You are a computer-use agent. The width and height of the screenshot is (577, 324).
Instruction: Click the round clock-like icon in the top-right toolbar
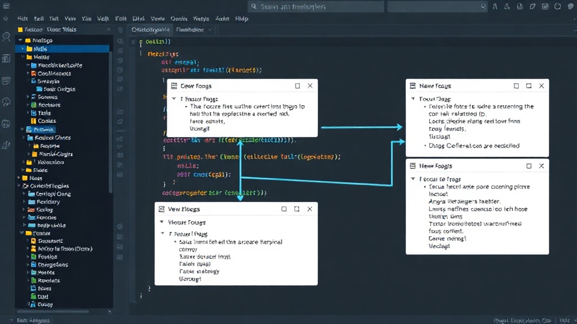tap(557, 6)
